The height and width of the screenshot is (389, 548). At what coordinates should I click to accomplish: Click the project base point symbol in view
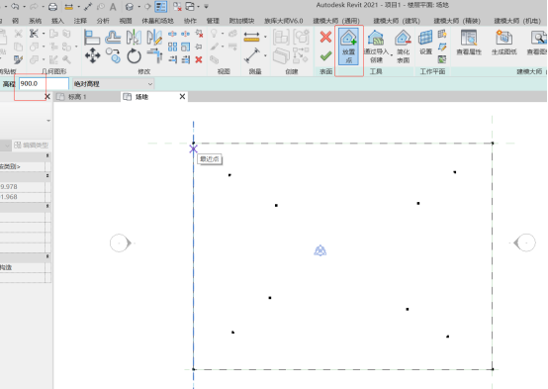click(320, 250)
